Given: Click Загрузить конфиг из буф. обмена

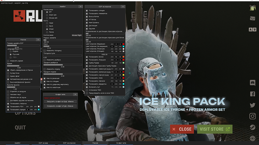Looking at the screenshot, I should [60, 102].
